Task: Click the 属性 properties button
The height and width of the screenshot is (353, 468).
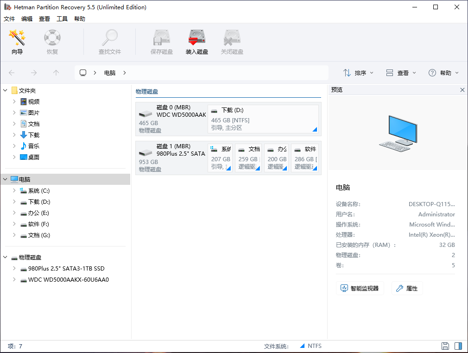Action: [x=407, y=288]
